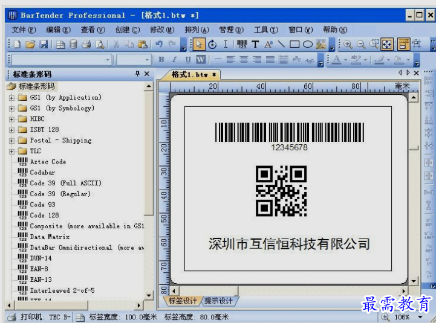This screenshot has height=323, width=436.
Task: Open an existing file with folder icon
Action: (x=30, y=44)
